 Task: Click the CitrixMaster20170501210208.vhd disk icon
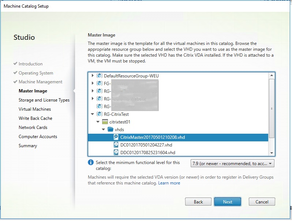coord(116,137)
